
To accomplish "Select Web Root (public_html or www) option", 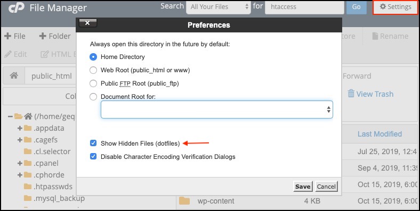I will click(x=93, y=70).
